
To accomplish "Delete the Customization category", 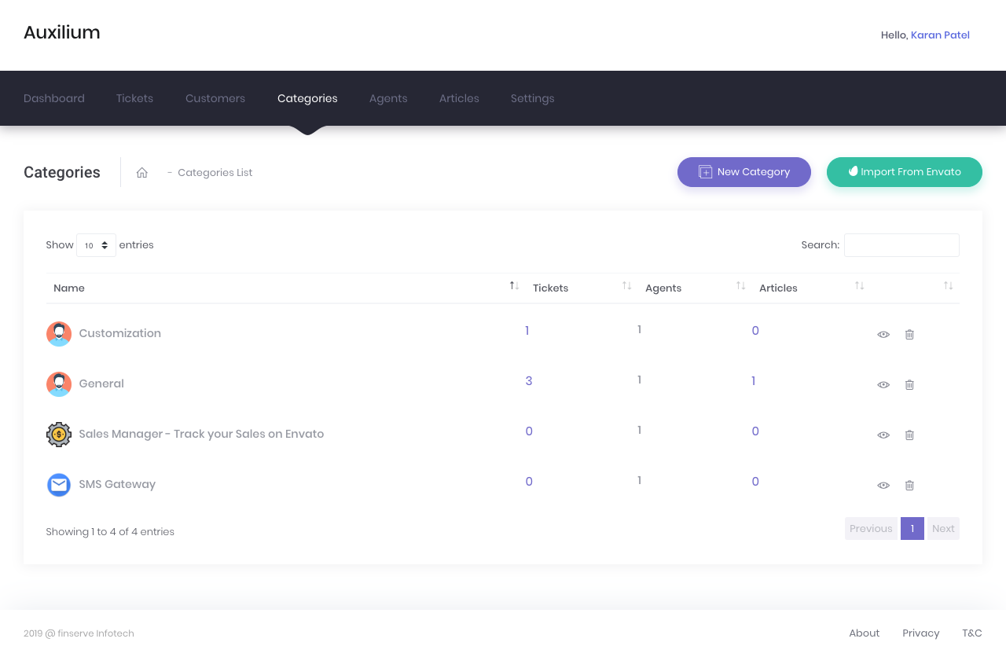I will pos(909,334).
